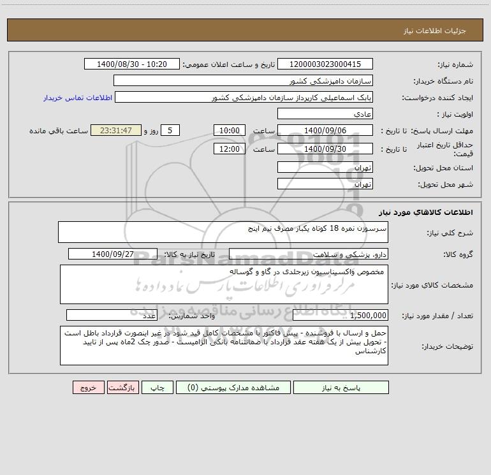
Task: Click the چاپ print button
Action: (158, 387)
